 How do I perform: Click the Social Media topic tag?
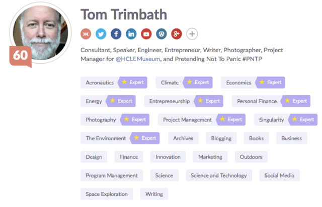(279, 175)
